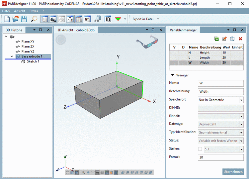The image size is (249, 179).
Task: Click the Formel field containing 30
Action: click(220, 157)
